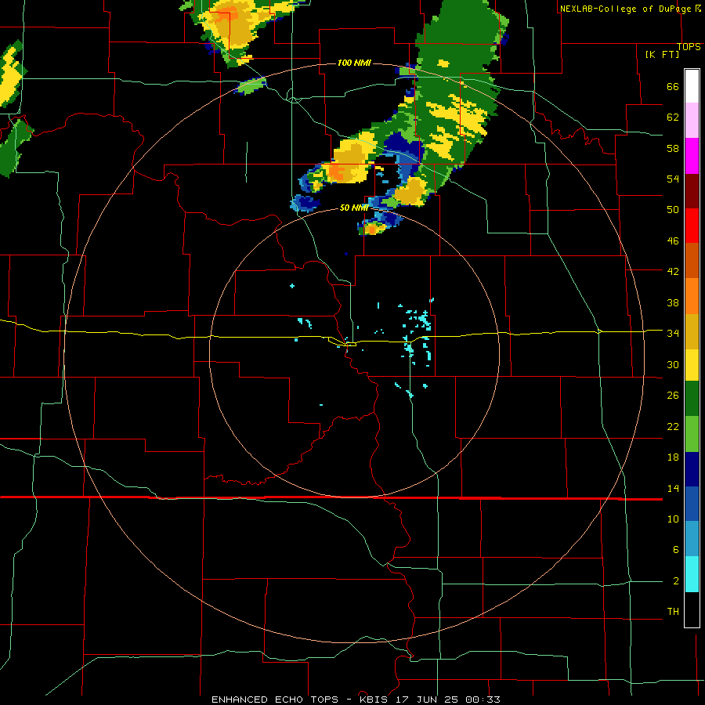Click the legend value '26'
Viewport: 705px width, 705px height.
(x=673, y=396)
